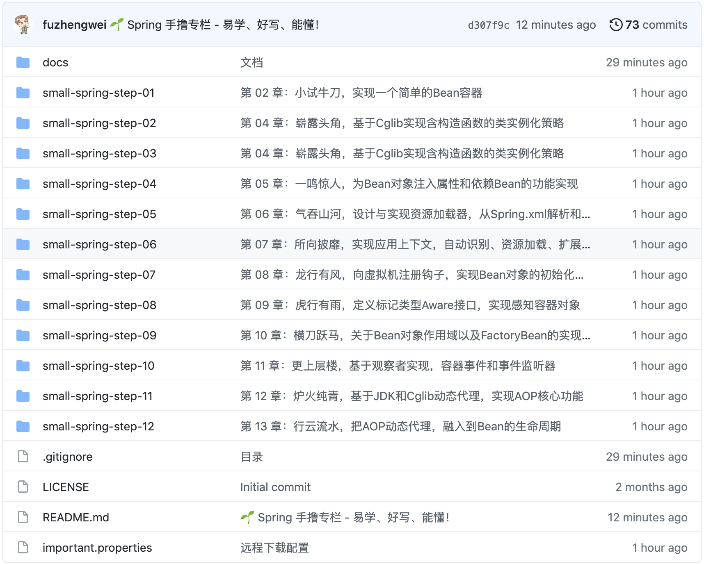Viewport: 704px width, 564px height.
Task: Open commit message 第 13 章 行云流水
Action: pyautogui.click(x=400, y=426)
